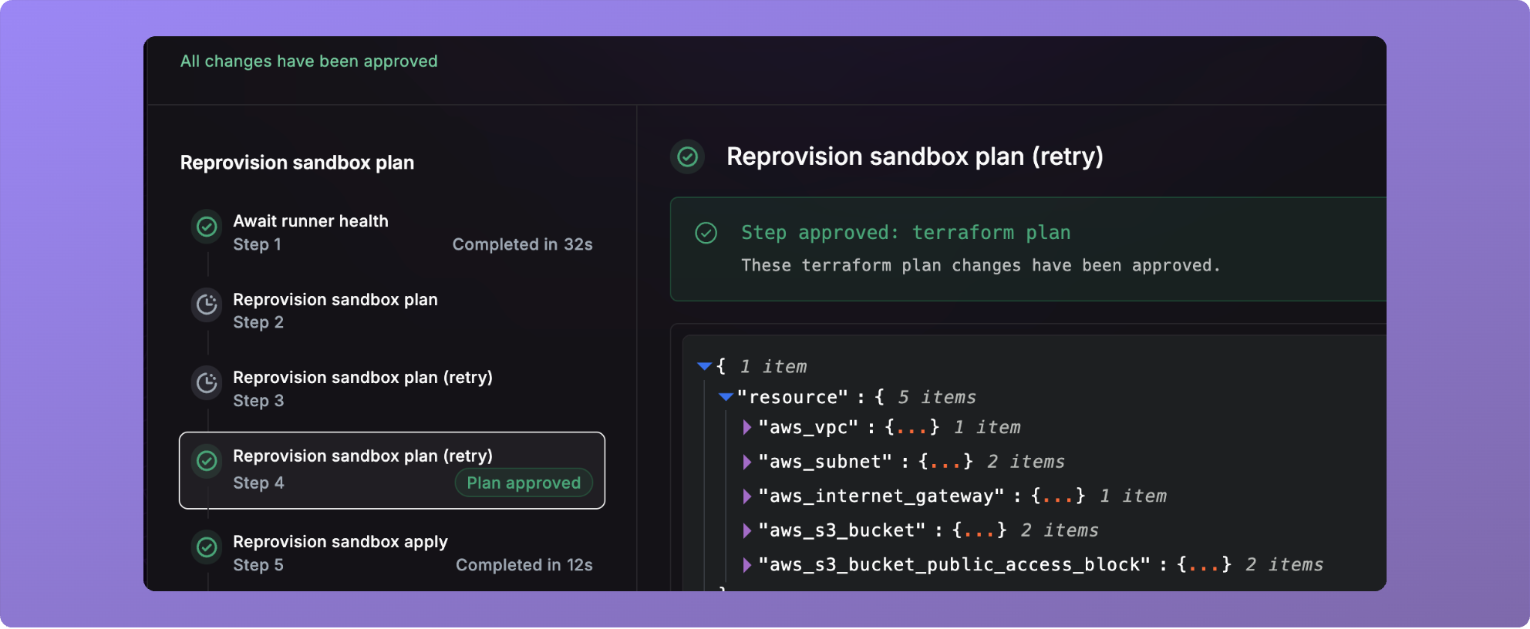Expand the "aws_internet_gateway" node
1530x629 pixels.
pos(746,496)
